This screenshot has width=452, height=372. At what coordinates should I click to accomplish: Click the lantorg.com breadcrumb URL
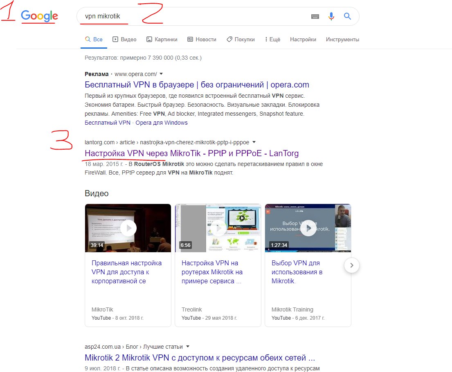(167, 142)
